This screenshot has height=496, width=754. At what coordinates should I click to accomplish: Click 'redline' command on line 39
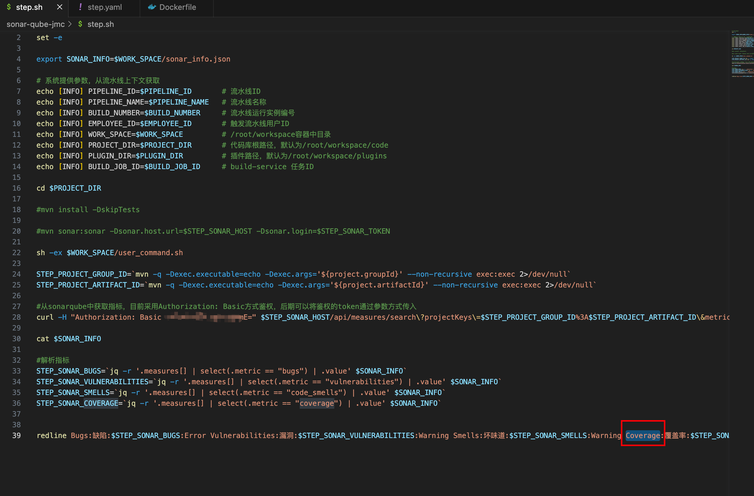[52, 435]
